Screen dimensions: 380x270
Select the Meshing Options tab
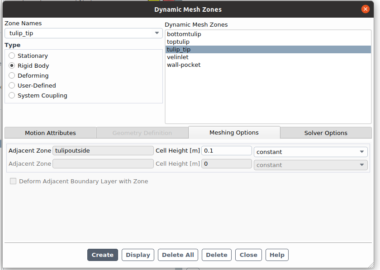click(x=234, y=132)
